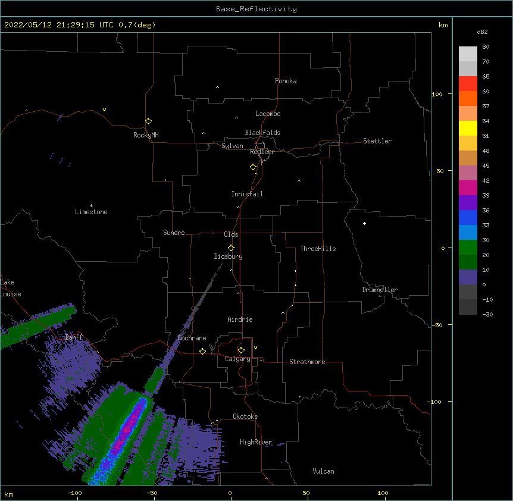This screenshot has height=501, width=513.
Task: Click the Banff map label
Action: coord(74,337)
